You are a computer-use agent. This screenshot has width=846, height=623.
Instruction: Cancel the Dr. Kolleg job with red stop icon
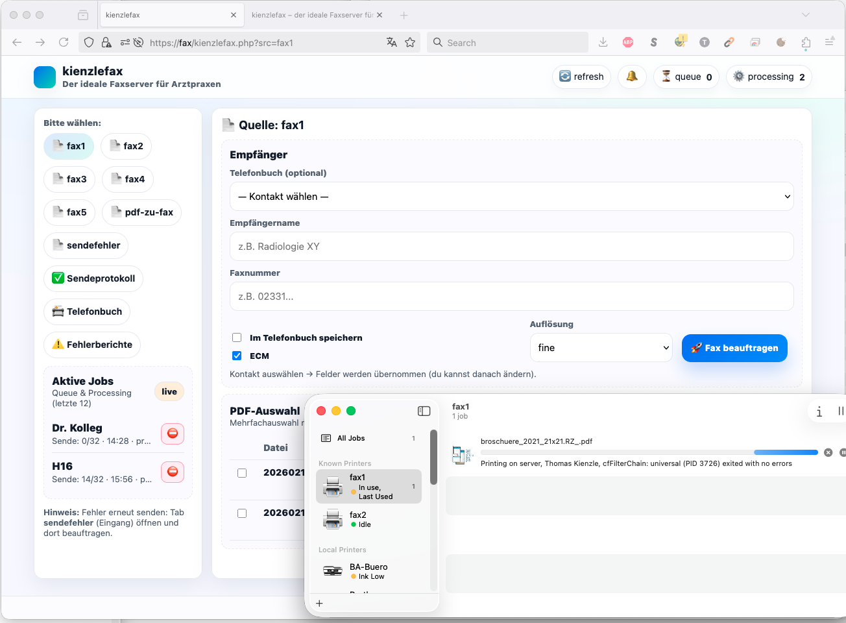173,434
